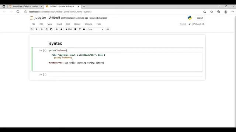Restart the kernel with the circular arrow icon
Image resolution: width=236 pixels, height=132 pixels.
click(80, 29)
